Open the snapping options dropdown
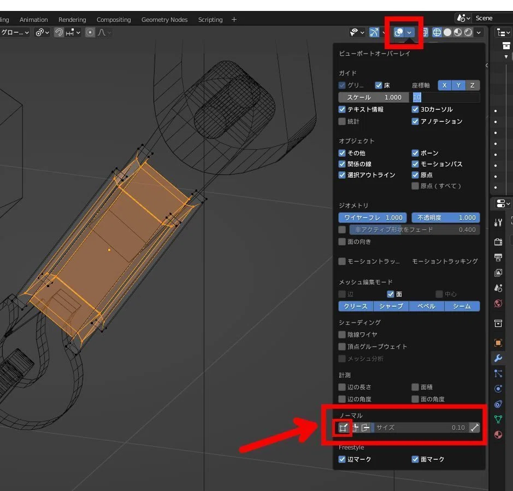 click(x=73, y=32)
